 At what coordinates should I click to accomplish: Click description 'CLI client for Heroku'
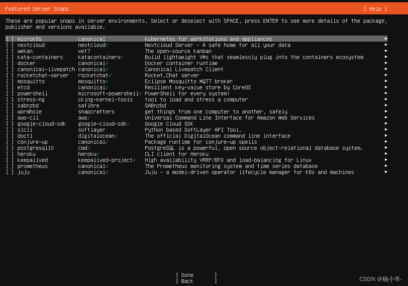coord(176,154)
